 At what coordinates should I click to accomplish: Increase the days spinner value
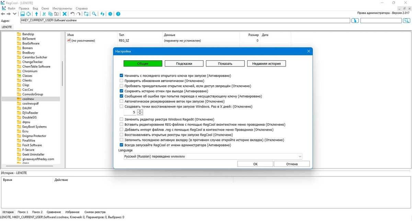(x=140, y=111)
